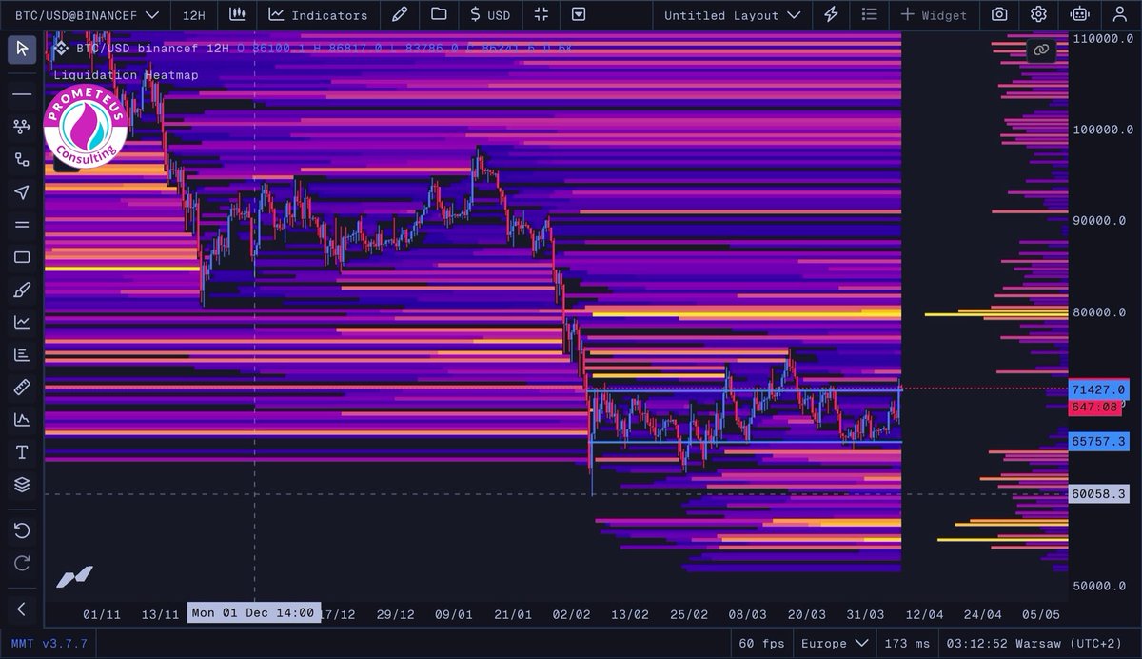
Task: Click the 60058.3 crosshair price label
Action: 1098,494
